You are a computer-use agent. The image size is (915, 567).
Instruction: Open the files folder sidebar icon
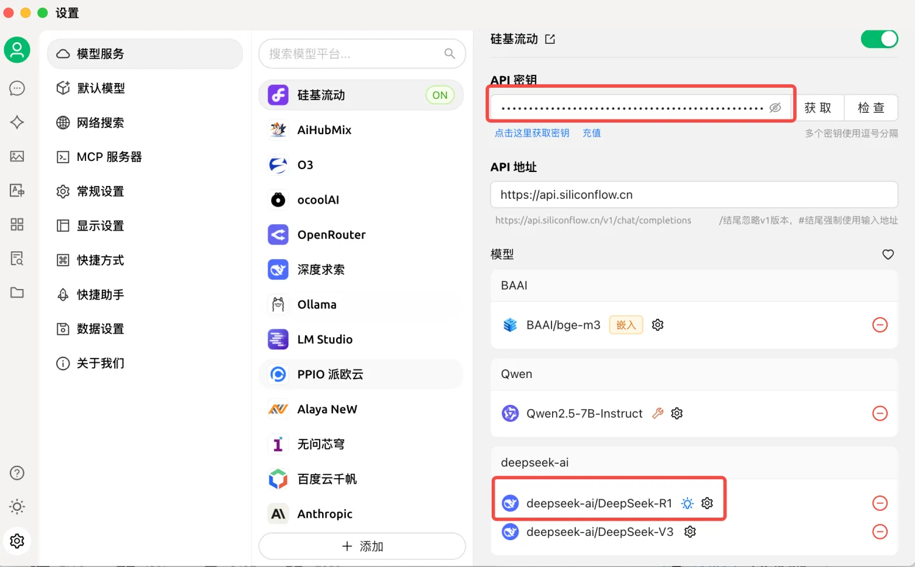[x=17, y=293]
